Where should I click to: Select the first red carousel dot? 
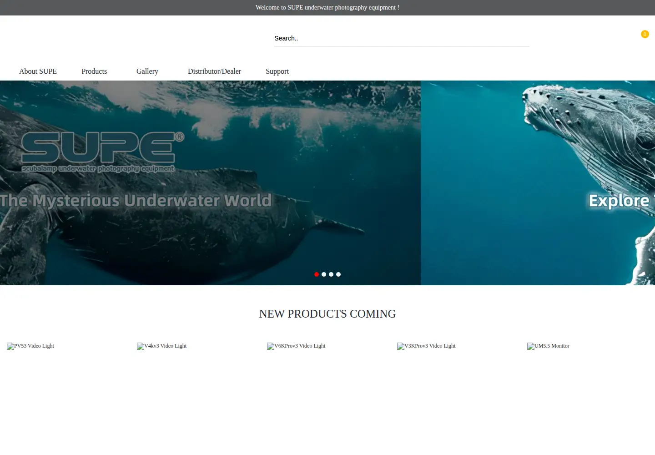(x=317, y=274)
